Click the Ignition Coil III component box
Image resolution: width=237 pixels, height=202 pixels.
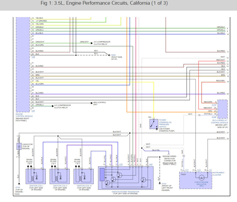tap(83, 176)
